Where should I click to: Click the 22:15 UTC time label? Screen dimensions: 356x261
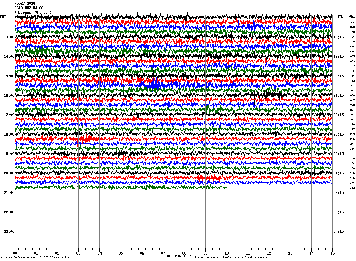click(x=339, y=115)
